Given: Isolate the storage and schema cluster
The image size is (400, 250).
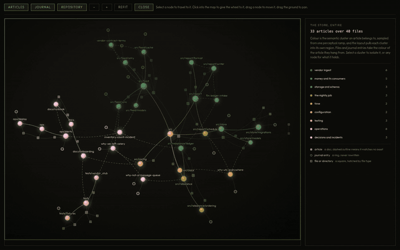Looking at the screenshot, I should 350,87.
